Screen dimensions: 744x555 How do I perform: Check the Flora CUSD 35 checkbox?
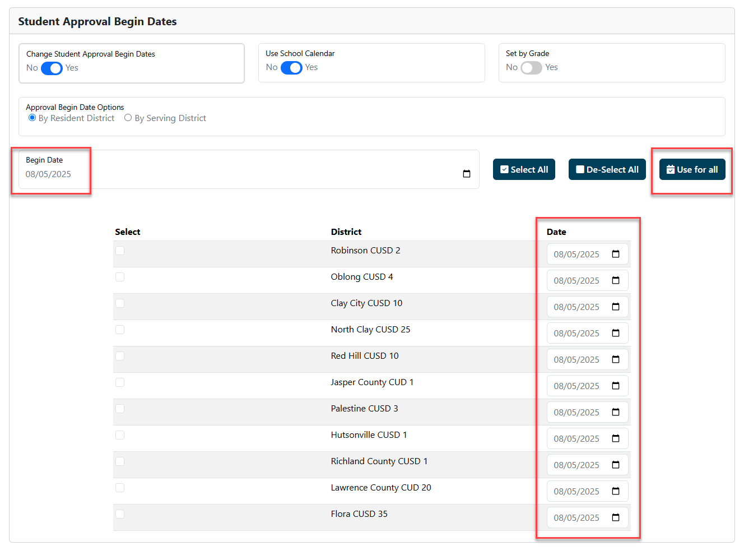(120, 514)
